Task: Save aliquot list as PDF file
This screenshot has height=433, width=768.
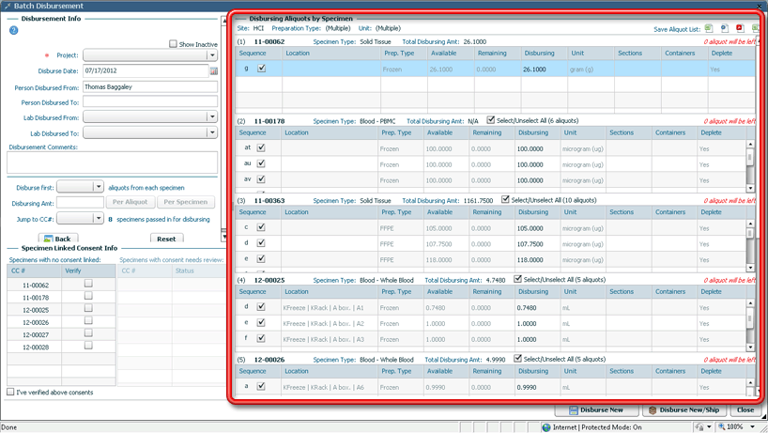Action: point(740,28)
